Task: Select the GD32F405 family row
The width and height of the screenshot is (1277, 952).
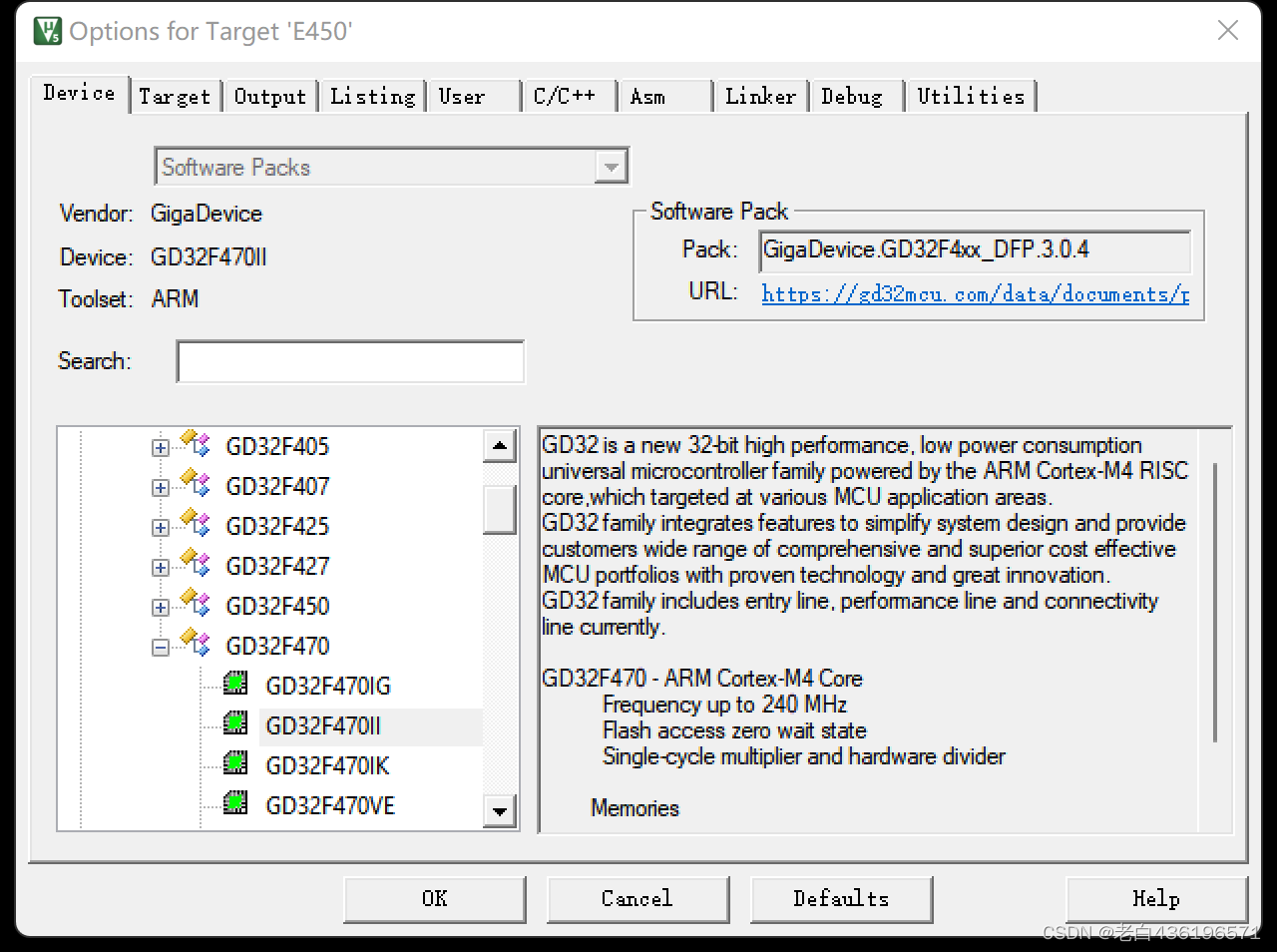Action: [x=277, y=446]
